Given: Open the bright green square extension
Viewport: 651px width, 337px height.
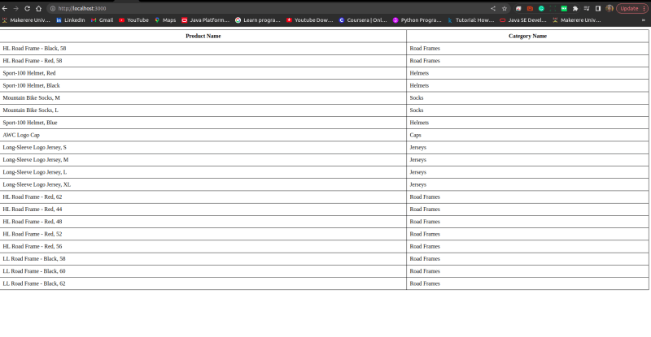Looking at the screenshot, I should [x=564, y=8].
